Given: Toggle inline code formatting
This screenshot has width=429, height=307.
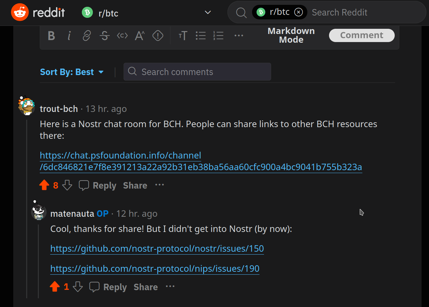Looking at the screenshot, I should [122, 36].
